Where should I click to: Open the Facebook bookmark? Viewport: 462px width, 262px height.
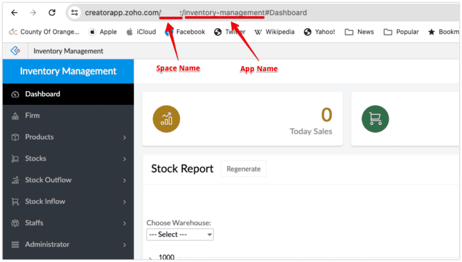[185, 32]
